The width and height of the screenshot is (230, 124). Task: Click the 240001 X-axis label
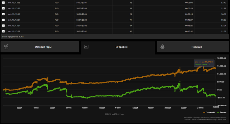tap(200, 108)
